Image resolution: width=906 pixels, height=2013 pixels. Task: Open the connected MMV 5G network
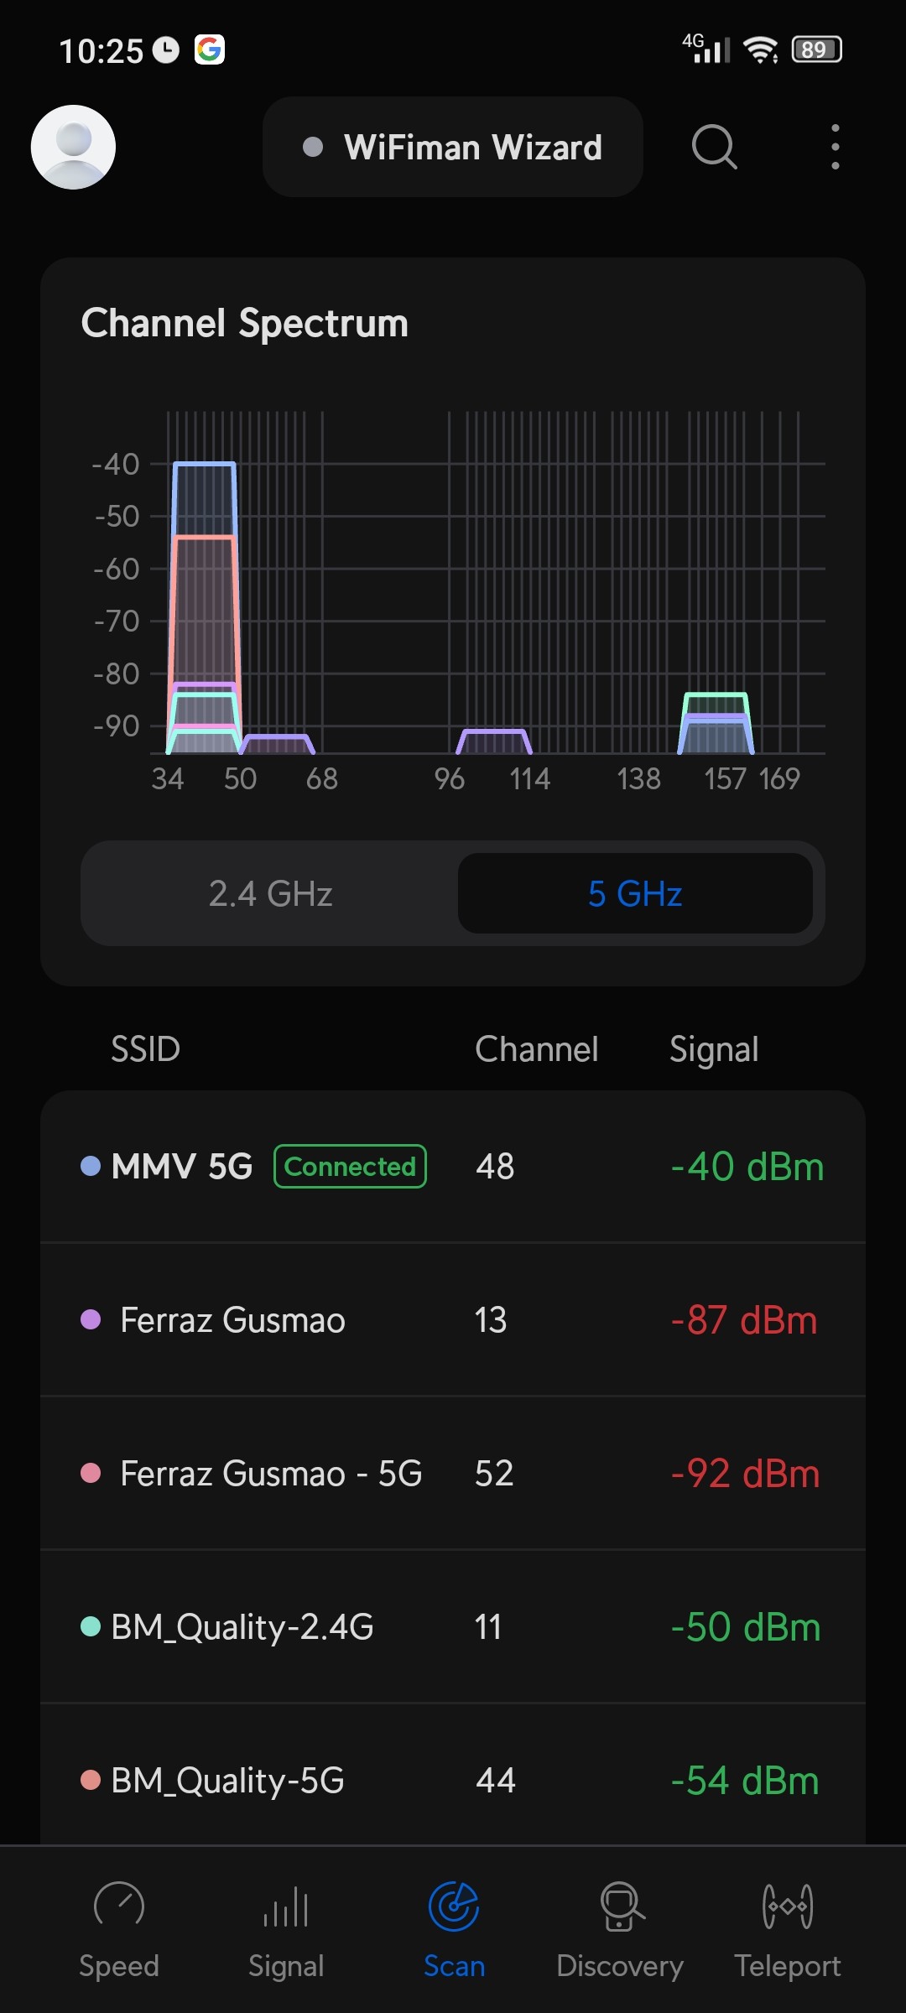click(x=453, y=1167)
